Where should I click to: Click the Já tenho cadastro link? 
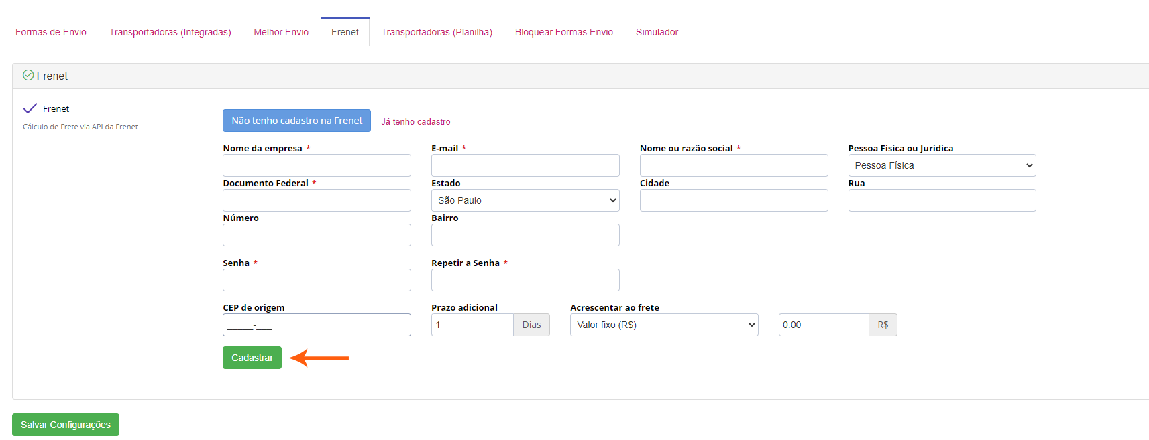pos(416,121)
